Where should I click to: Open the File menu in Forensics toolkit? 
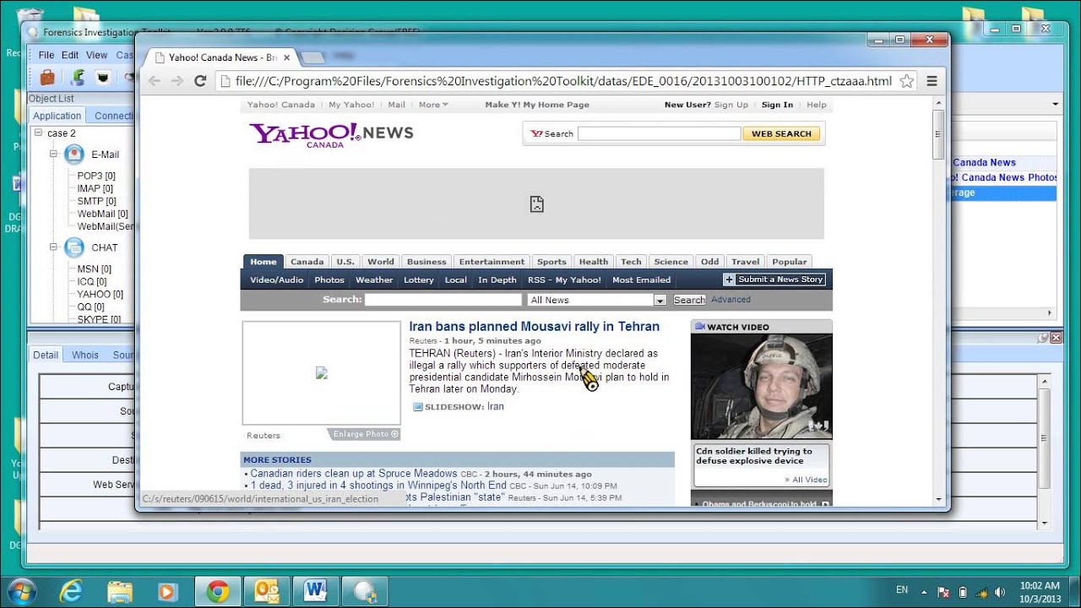(x=46, y=55)
